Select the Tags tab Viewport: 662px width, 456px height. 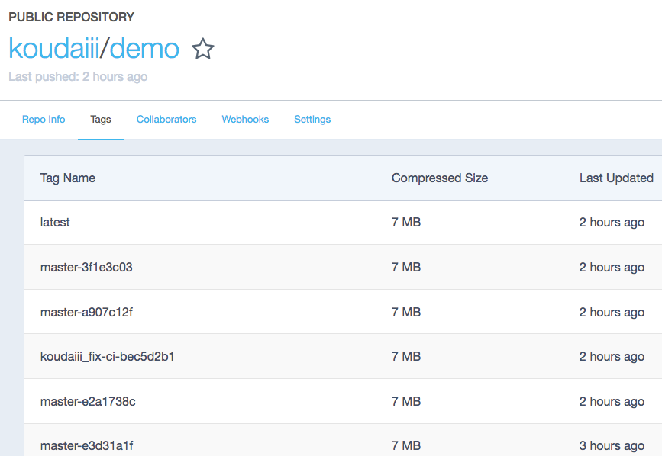(x=101, y=119)
